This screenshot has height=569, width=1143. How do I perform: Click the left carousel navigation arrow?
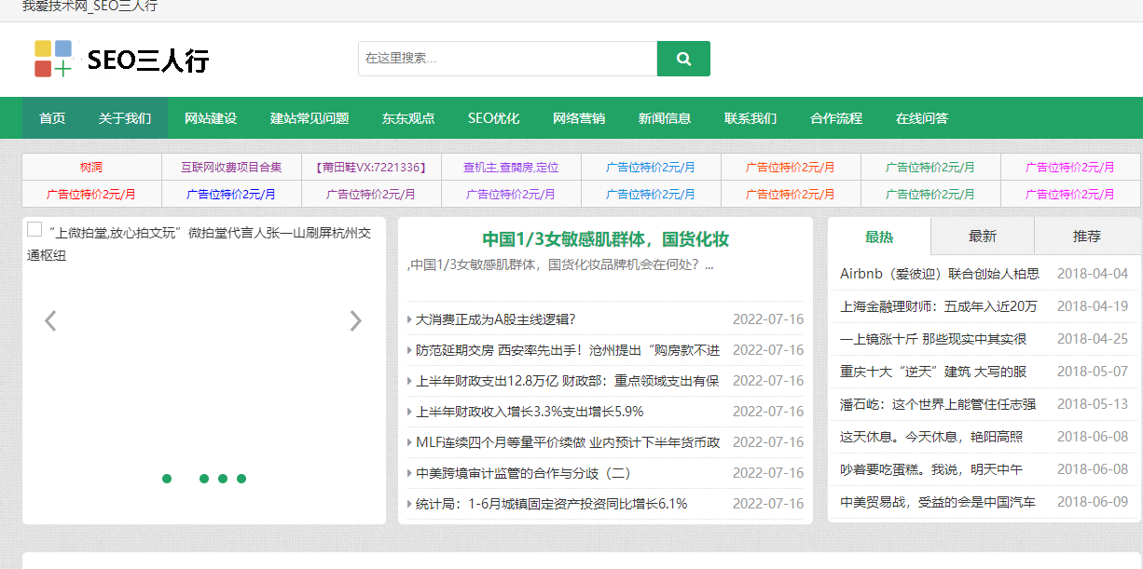(50, 320)
